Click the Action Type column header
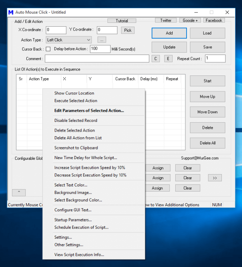Viewport: 242px width, 267px height. (44, 79)
